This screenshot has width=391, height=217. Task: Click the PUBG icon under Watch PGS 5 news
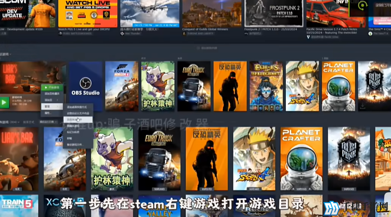click(61, 33)
